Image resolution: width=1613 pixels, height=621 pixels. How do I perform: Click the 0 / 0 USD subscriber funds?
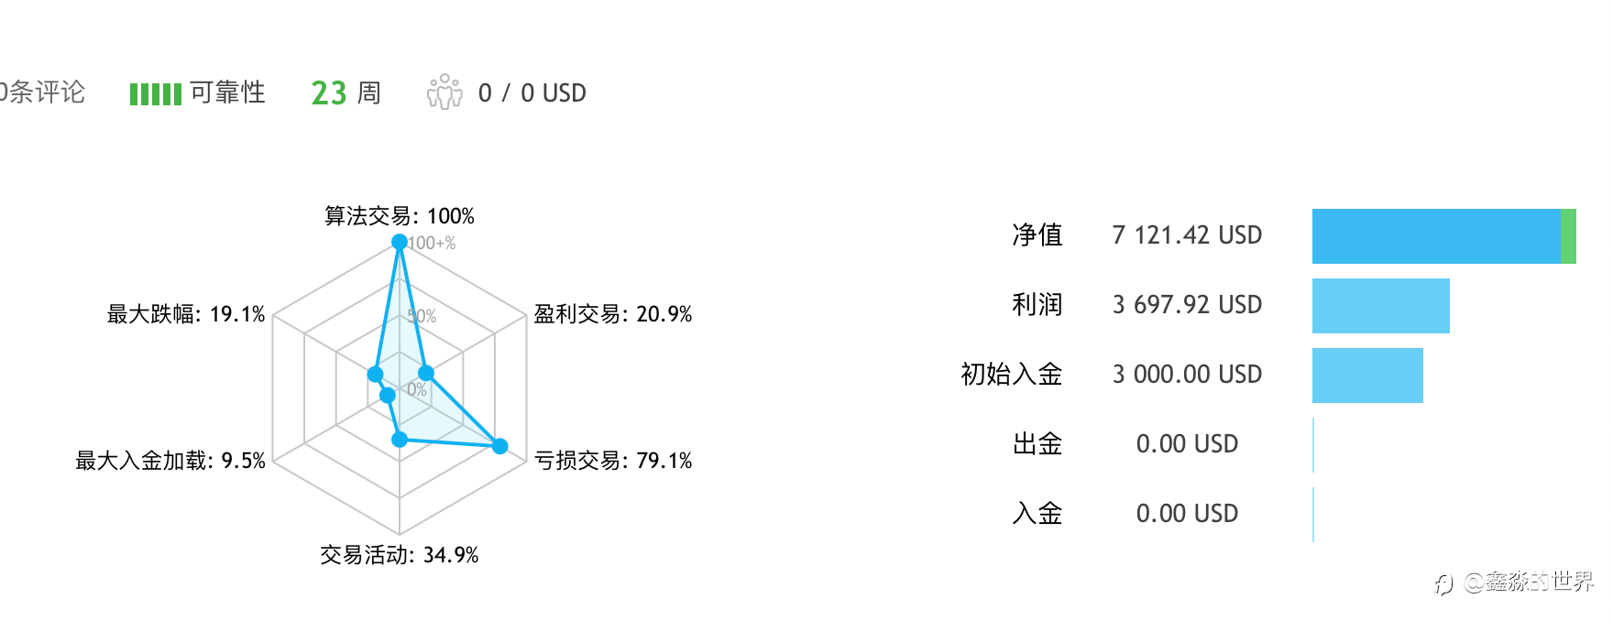click(x=532, y=93)
